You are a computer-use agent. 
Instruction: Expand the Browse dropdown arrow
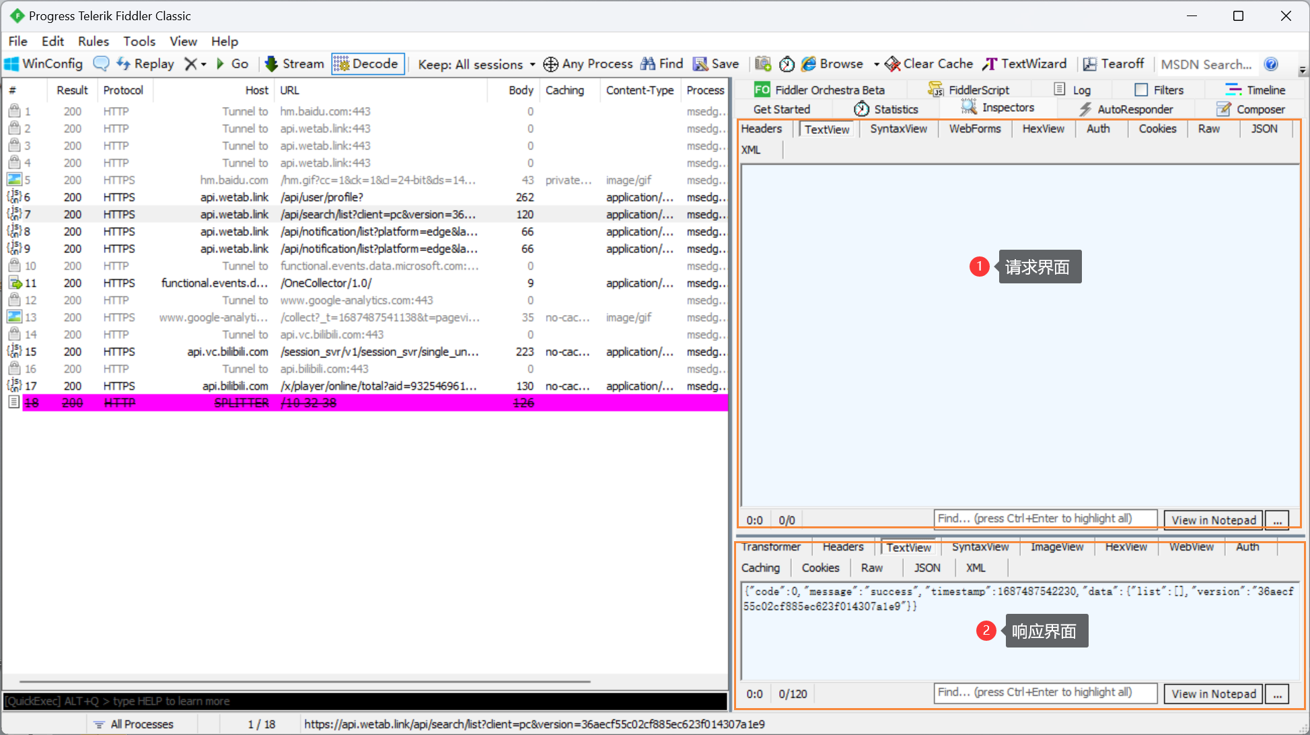pos(876,65)
